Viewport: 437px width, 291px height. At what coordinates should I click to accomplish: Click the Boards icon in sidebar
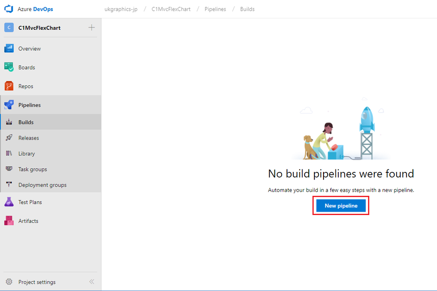pos(9,67)
